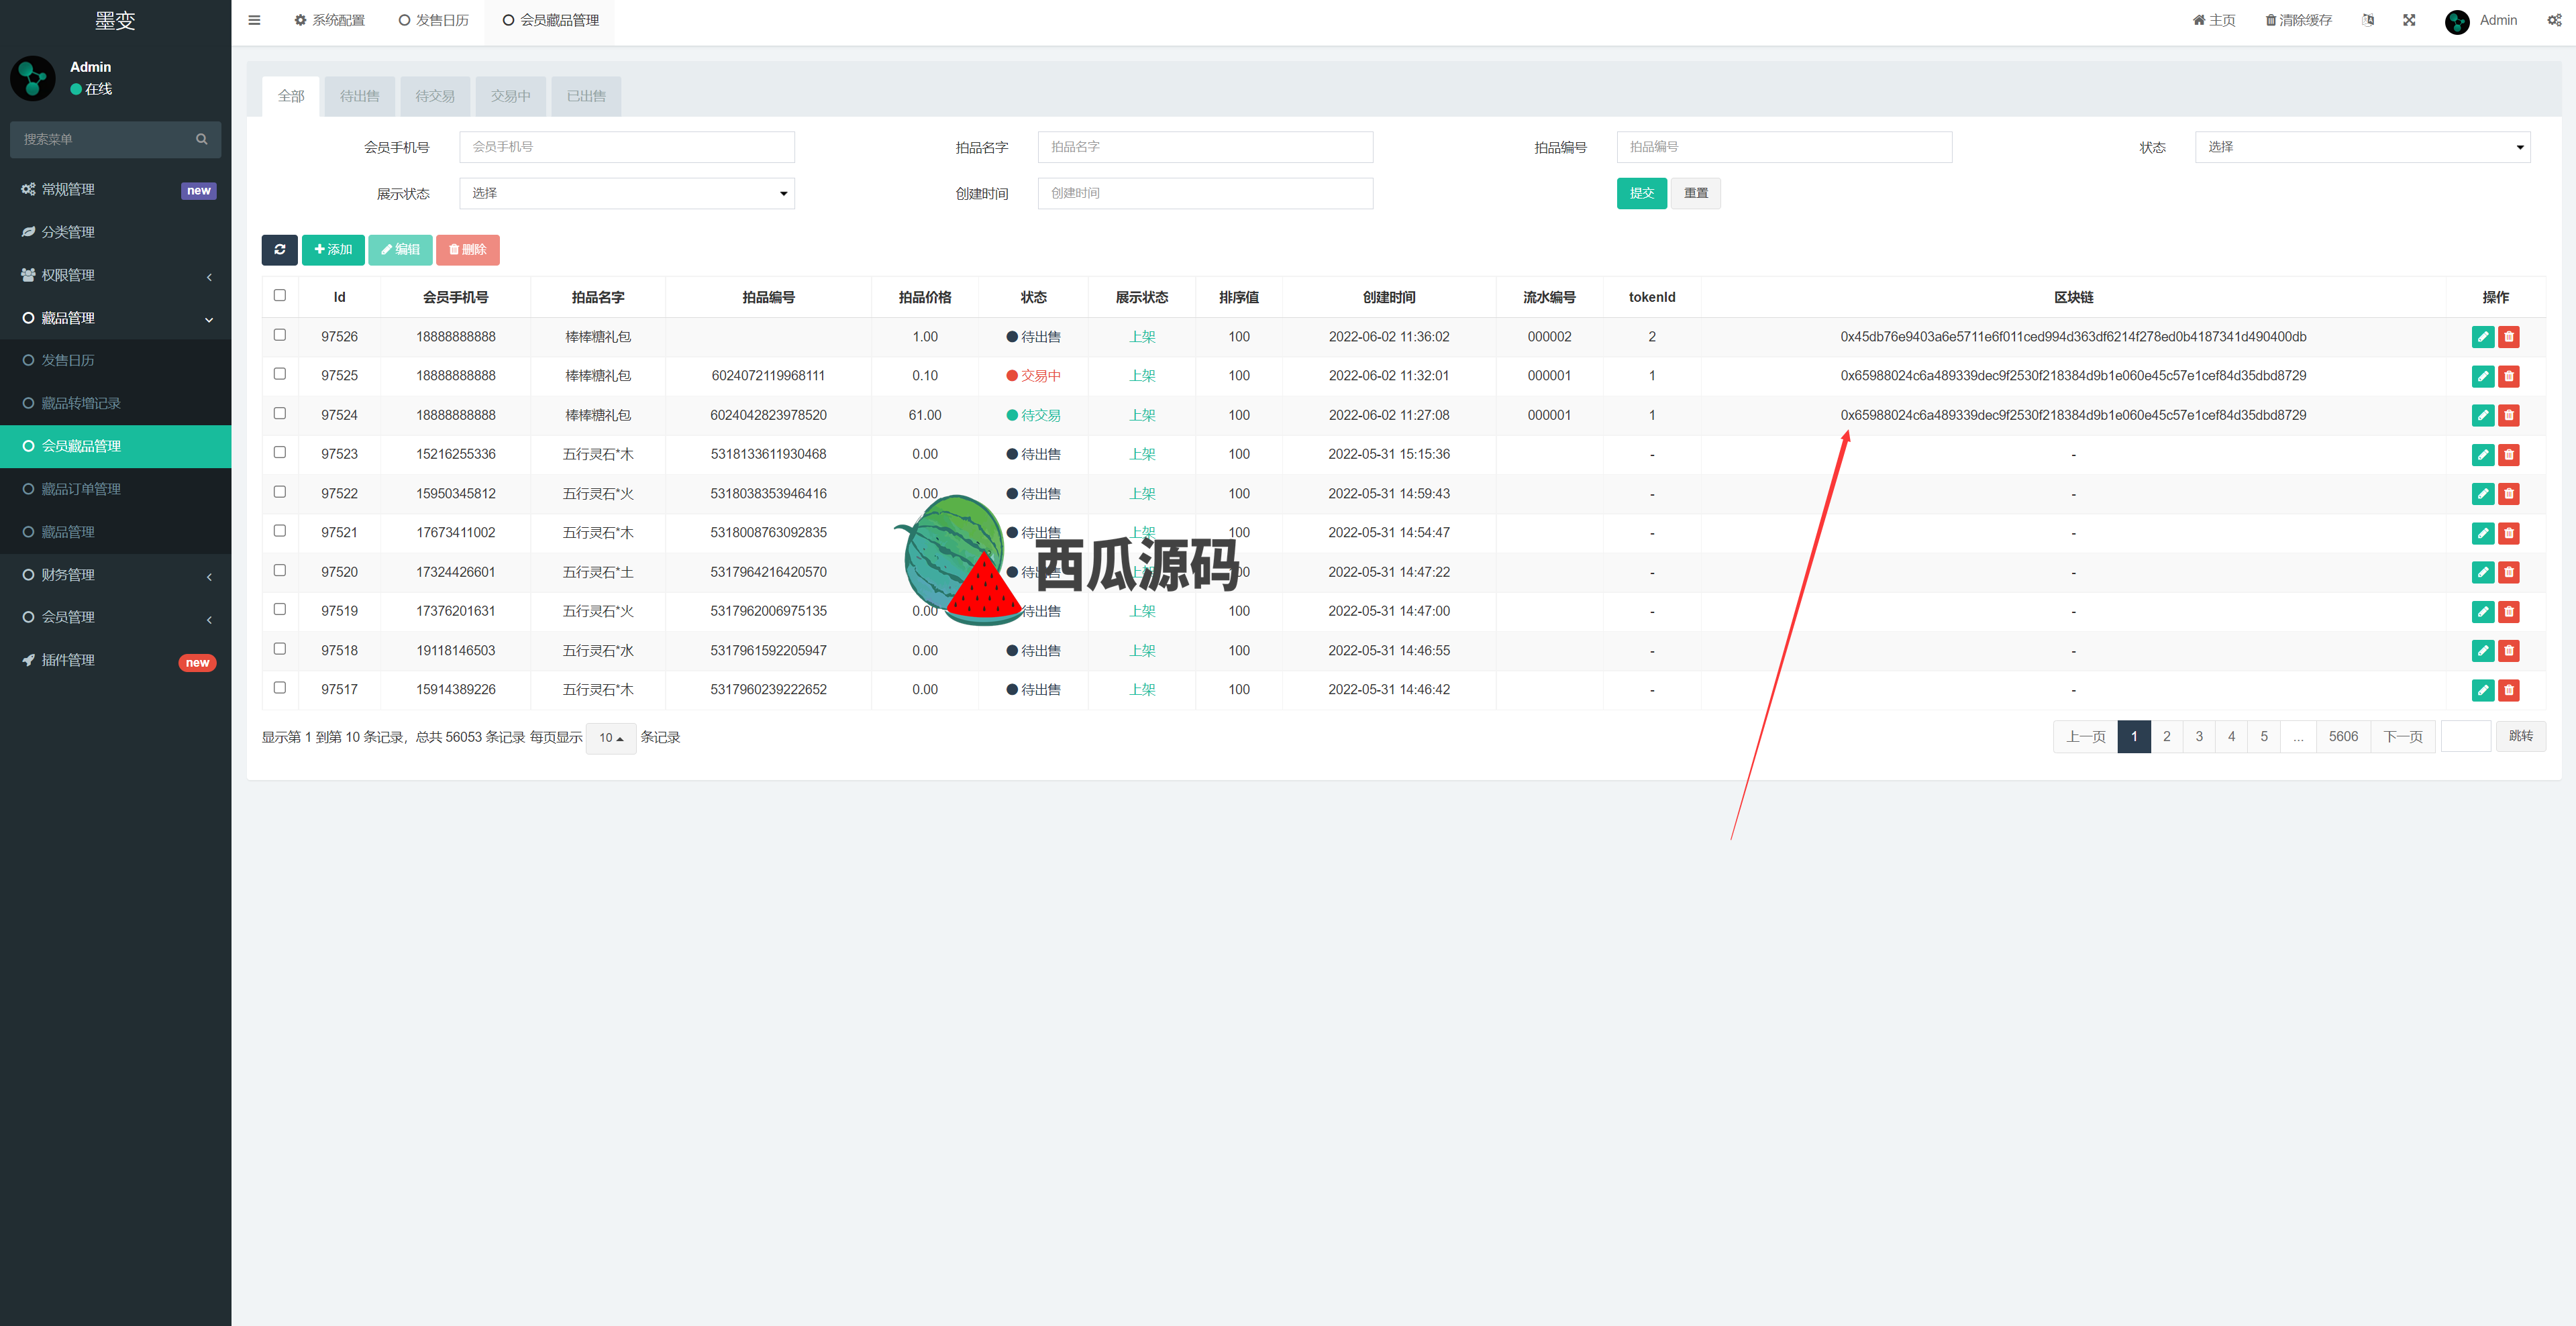Click delete icon for row 97521

pos(2509,533)
